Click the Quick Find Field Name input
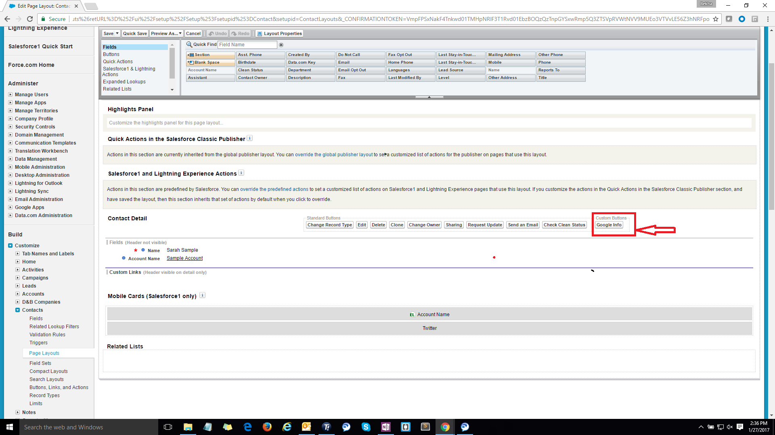Image resolution: width=775 pixels, height=435 pixels. click(247, 45)
